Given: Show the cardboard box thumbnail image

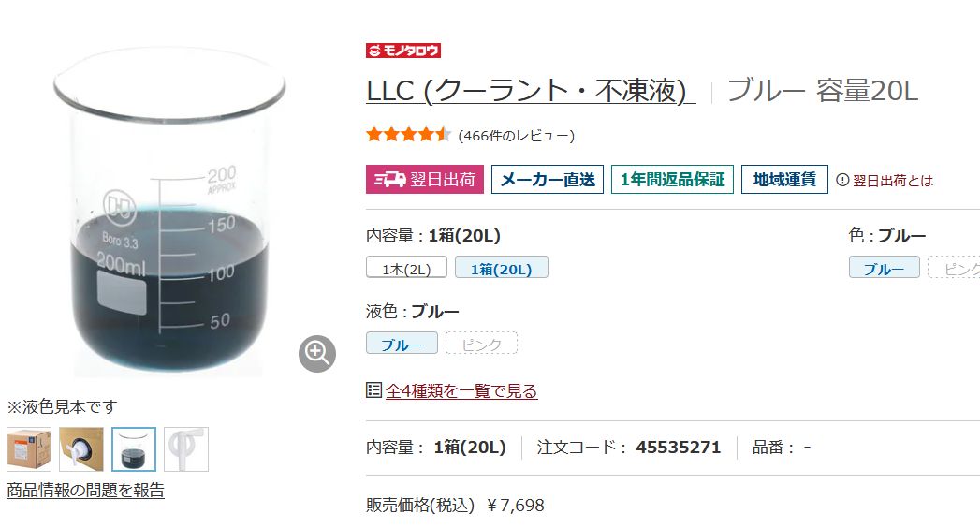Looking at the screenshot, I should point(29,449).
